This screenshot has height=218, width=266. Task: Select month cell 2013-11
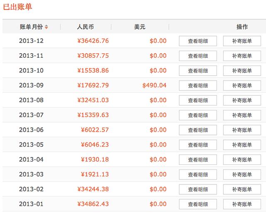pos(31,56)
